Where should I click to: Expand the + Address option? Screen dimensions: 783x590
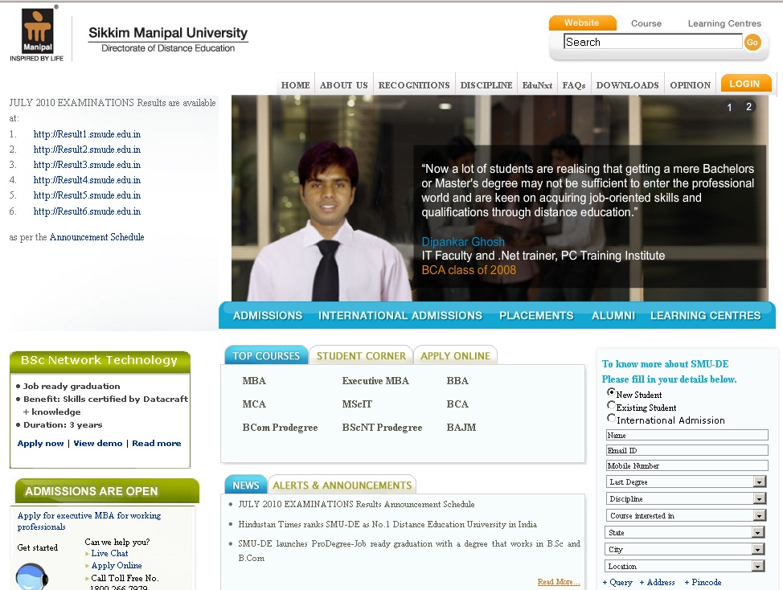click(x=657, y=583)
